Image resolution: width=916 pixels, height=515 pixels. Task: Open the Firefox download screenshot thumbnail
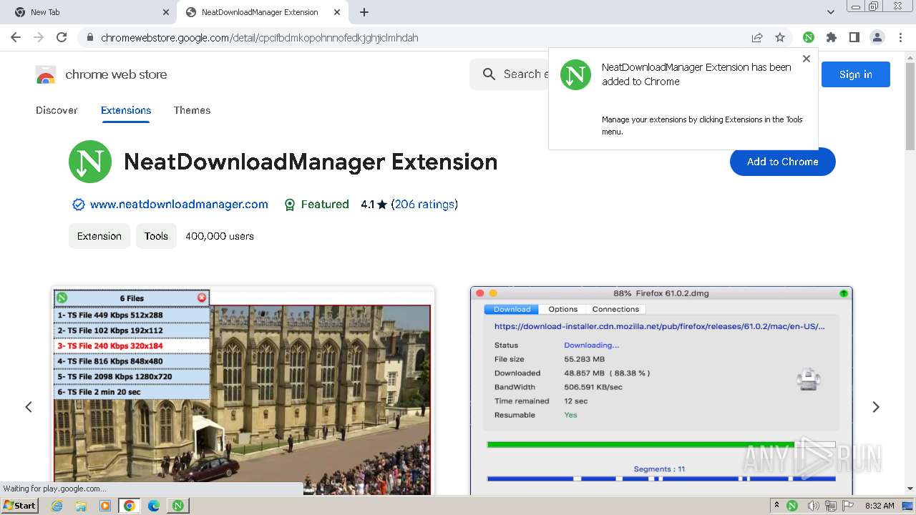pyautogui.click(x=661, y=391)
